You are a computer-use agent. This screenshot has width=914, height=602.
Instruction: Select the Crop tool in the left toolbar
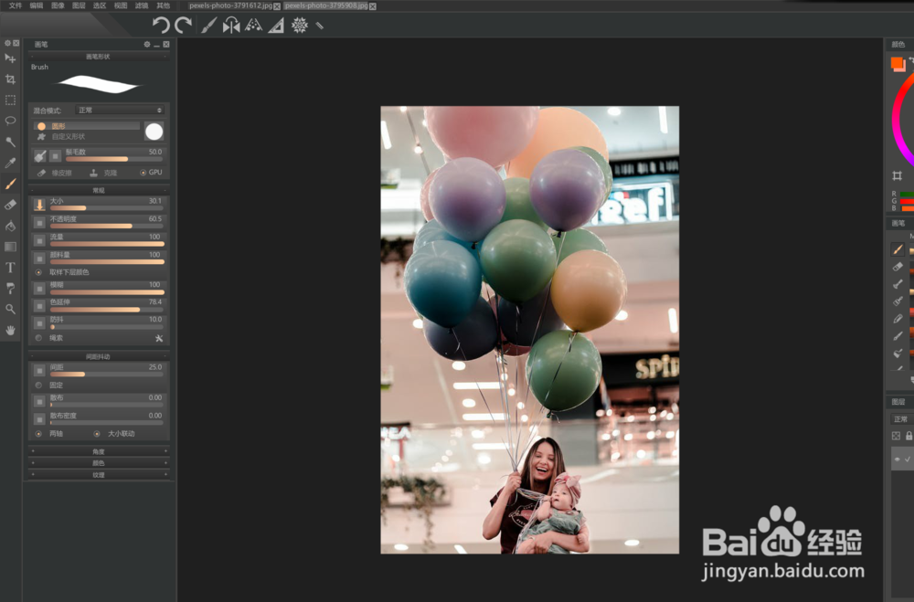tap(11, 79)
